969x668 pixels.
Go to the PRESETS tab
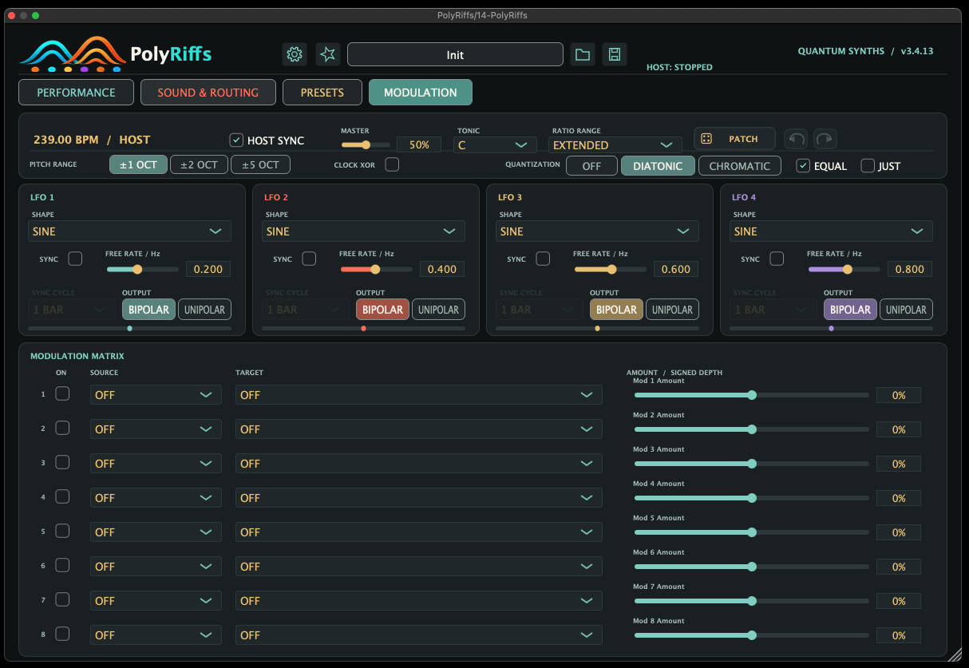tap(322, 93)
